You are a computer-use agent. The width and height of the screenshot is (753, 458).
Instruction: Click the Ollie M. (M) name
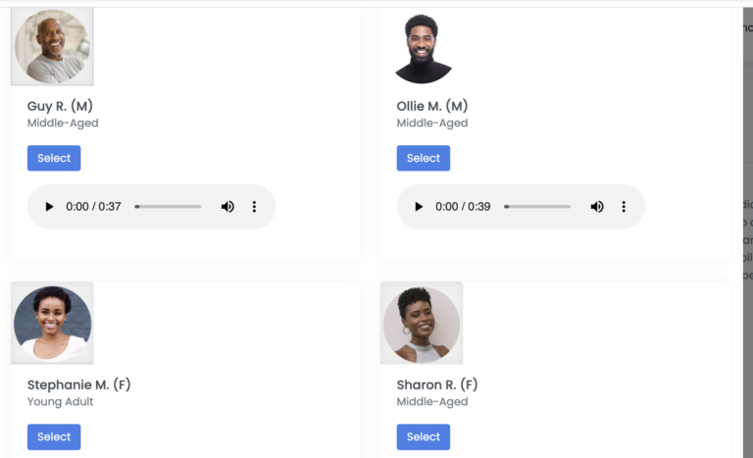coord(432,106)
